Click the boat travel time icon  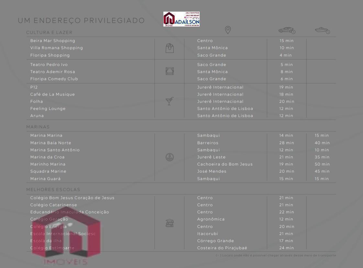[323, 30]
